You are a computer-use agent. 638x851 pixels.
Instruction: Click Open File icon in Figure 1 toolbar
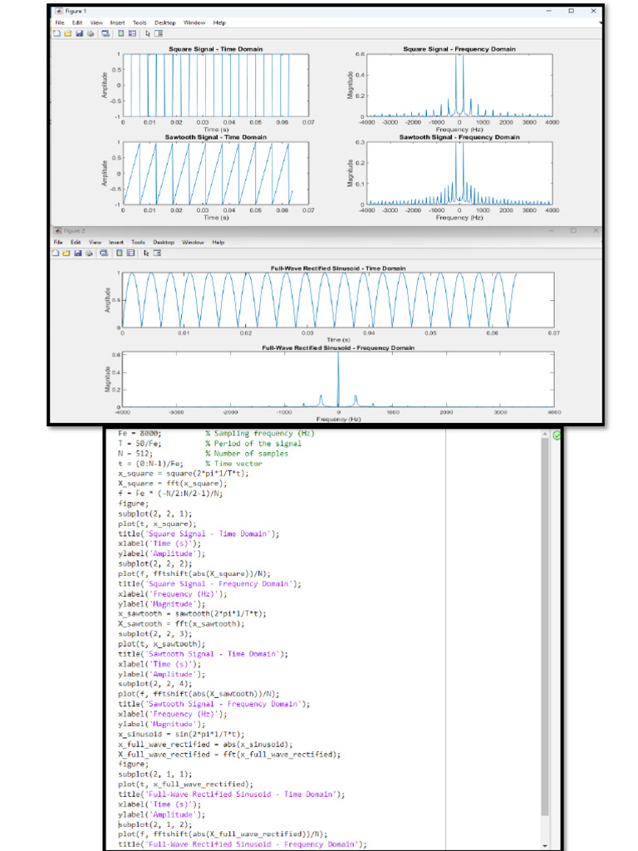point(67,34)
